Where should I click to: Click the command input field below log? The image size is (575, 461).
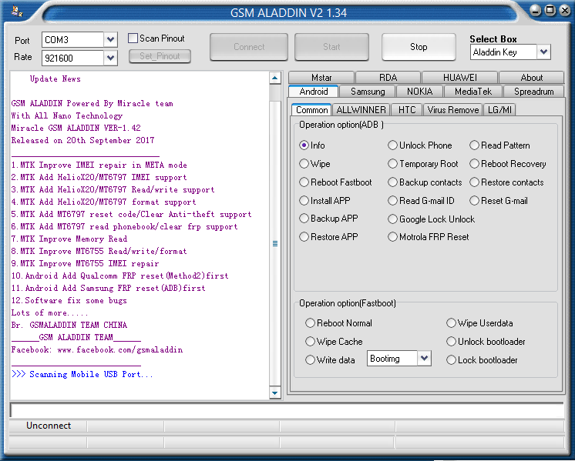[x=287, y=410]
